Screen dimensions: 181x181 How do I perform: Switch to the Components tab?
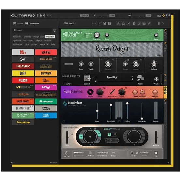32,23
